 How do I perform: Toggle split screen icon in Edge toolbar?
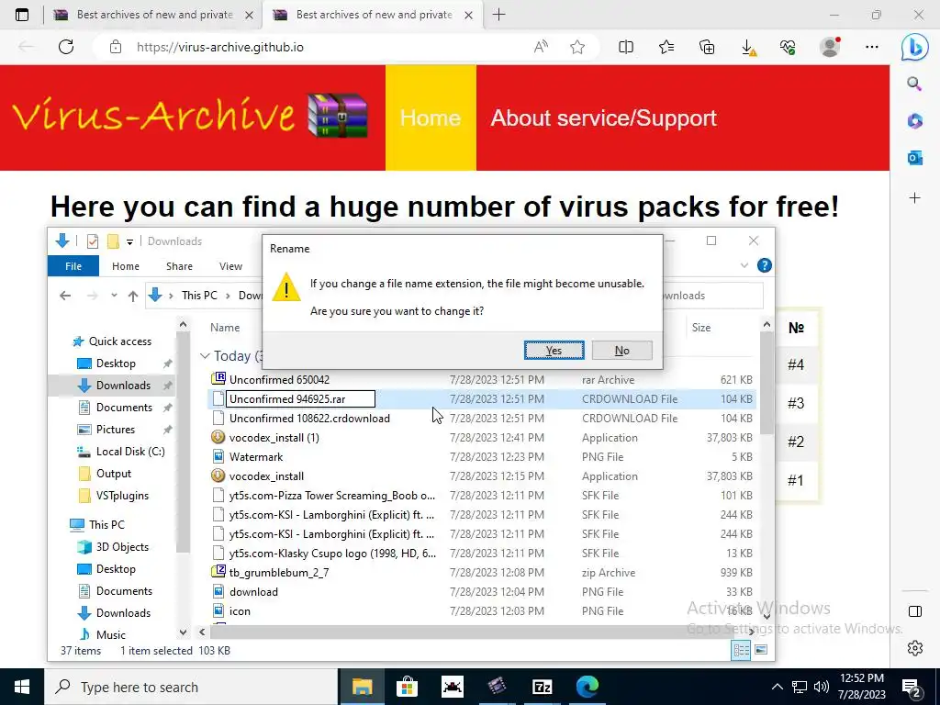click(x=626, y=47)
